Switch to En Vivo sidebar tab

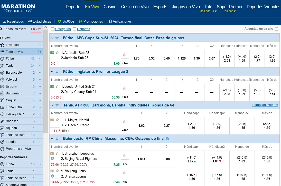click(x=36, y=29)
